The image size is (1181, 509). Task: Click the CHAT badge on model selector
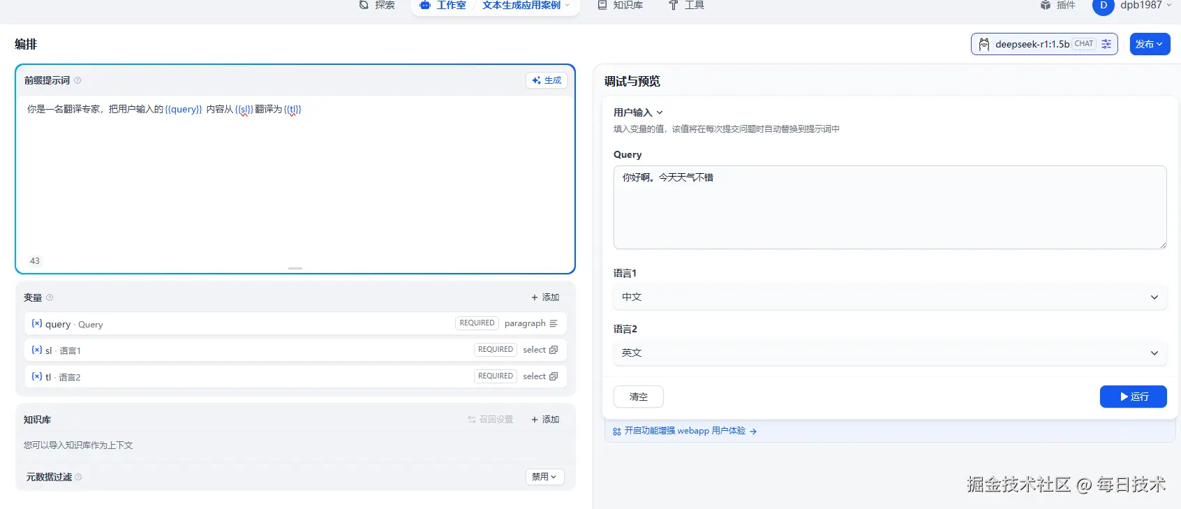click(1084, 43)
